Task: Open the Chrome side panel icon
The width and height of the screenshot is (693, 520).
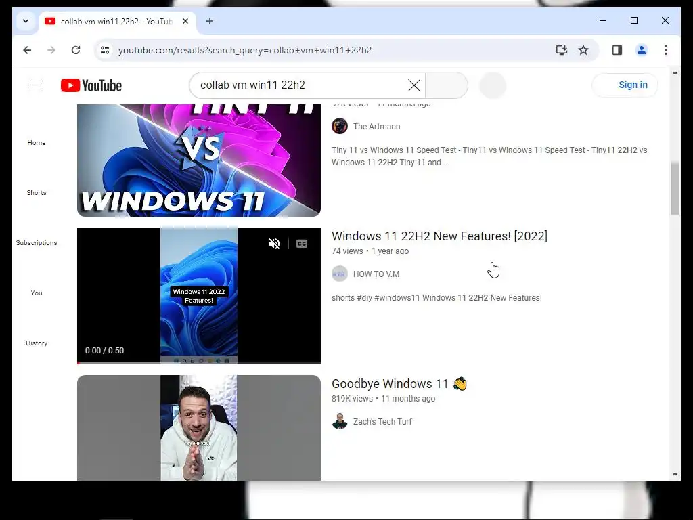Action: point(617,50)
